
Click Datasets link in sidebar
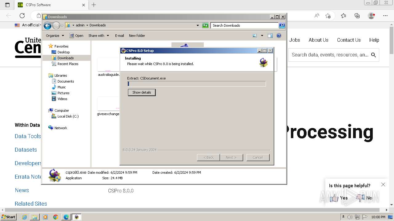pyautogui.click(x=26, y=150)
